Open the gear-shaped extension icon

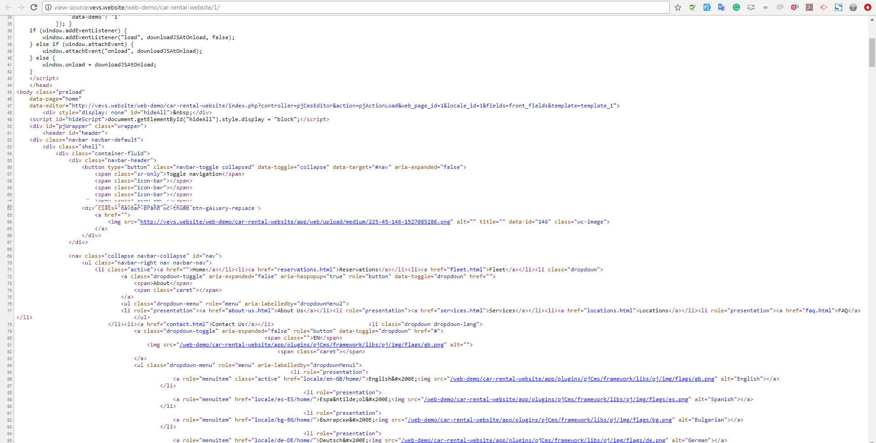[853, 7]
